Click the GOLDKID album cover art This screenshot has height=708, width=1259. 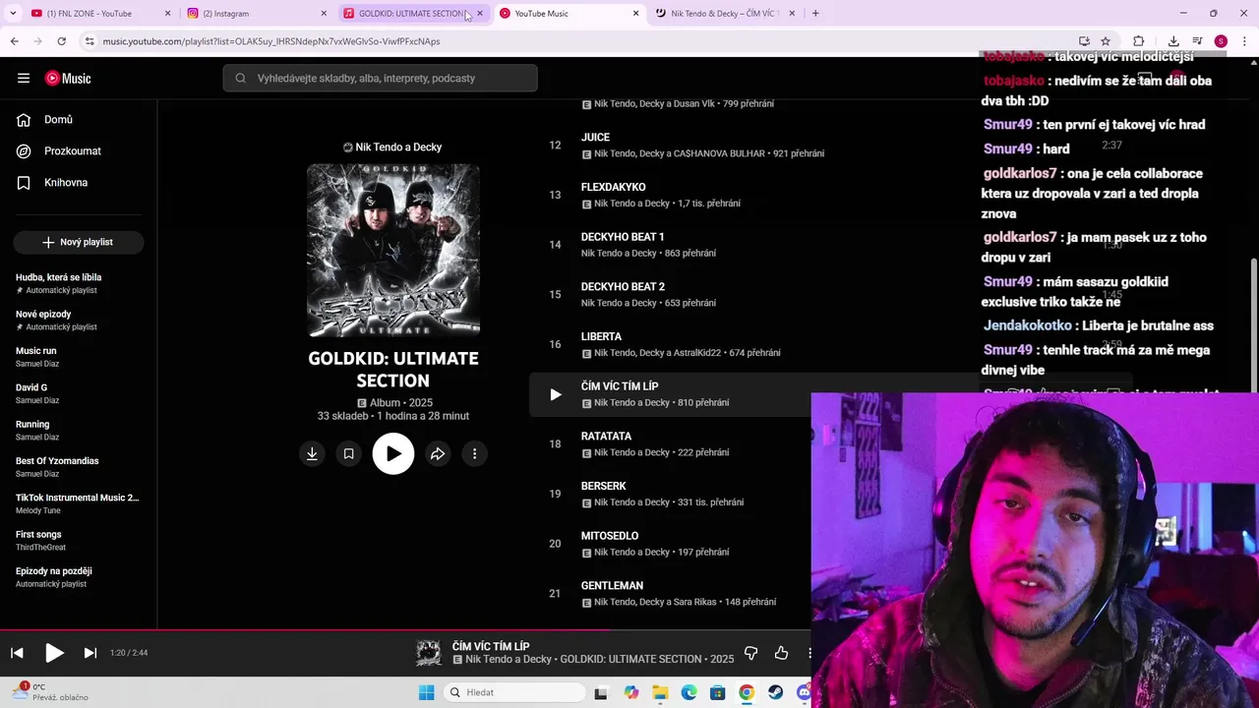point(393,250)
